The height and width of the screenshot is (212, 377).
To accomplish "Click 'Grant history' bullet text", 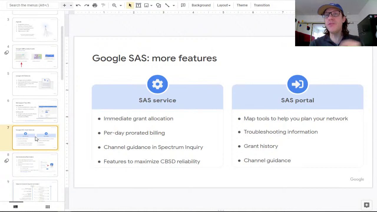I will (x=261, y=146).
